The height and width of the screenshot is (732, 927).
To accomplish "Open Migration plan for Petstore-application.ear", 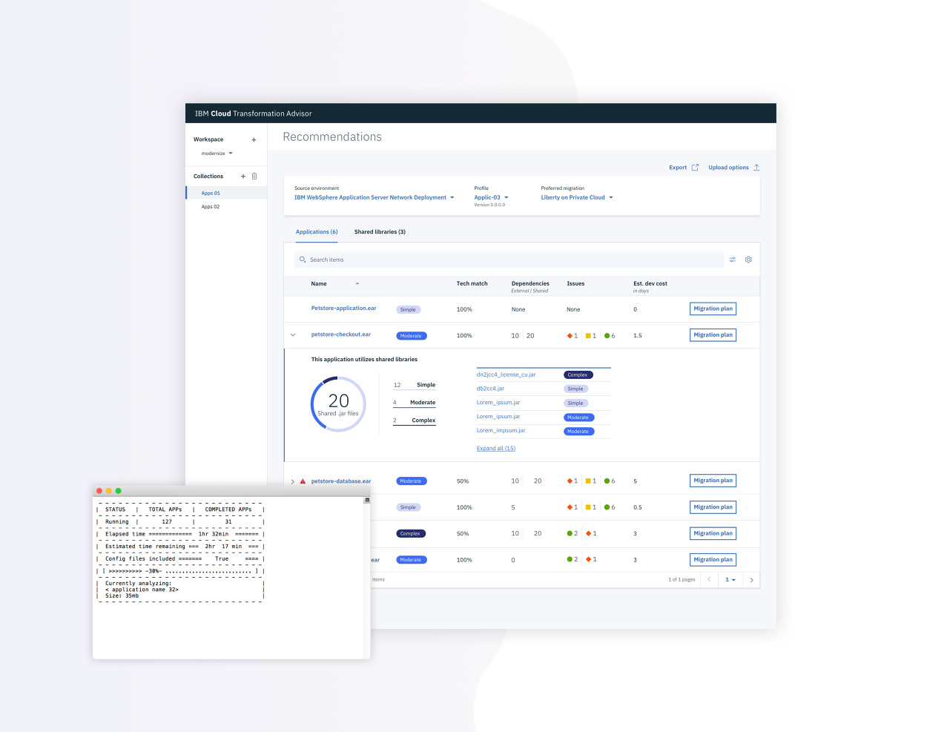I will 712,309.
